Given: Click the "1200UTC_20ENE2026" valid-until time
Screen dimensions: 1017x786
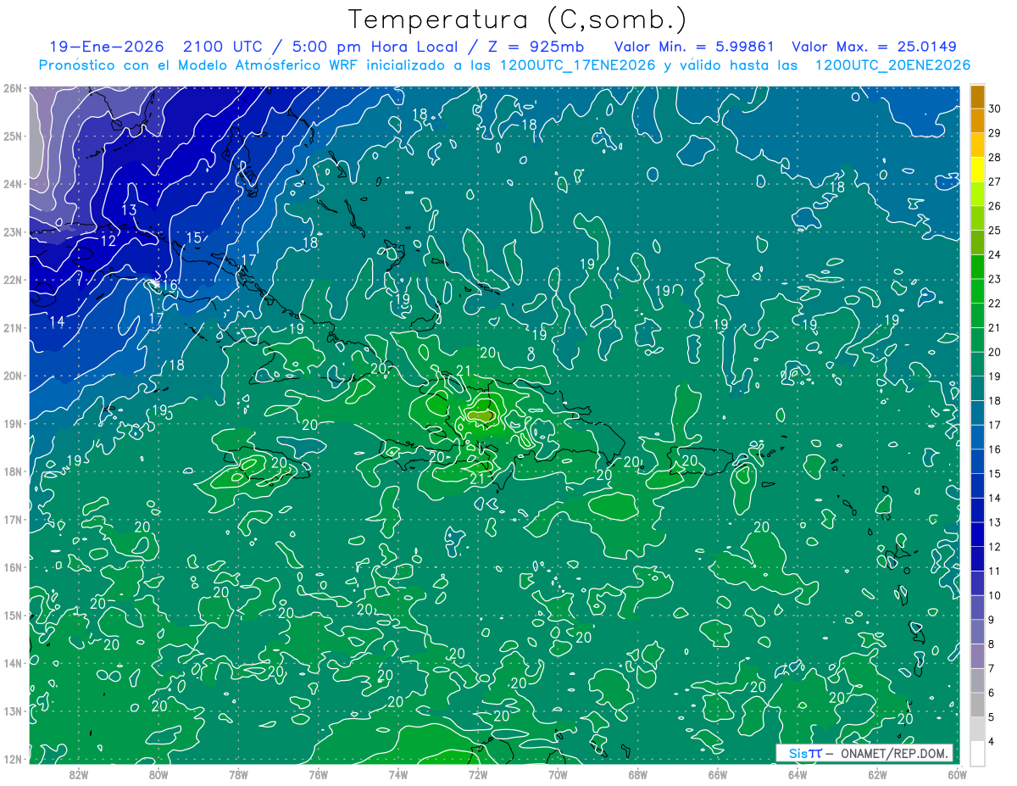Looking at the screenshot, I should click(x=892, y=65).
